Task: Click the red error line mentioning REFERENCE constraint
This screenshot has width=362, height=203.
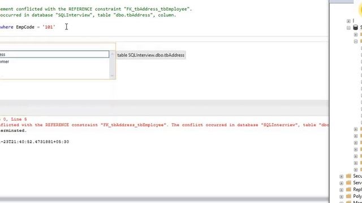Action: (164, 125)
